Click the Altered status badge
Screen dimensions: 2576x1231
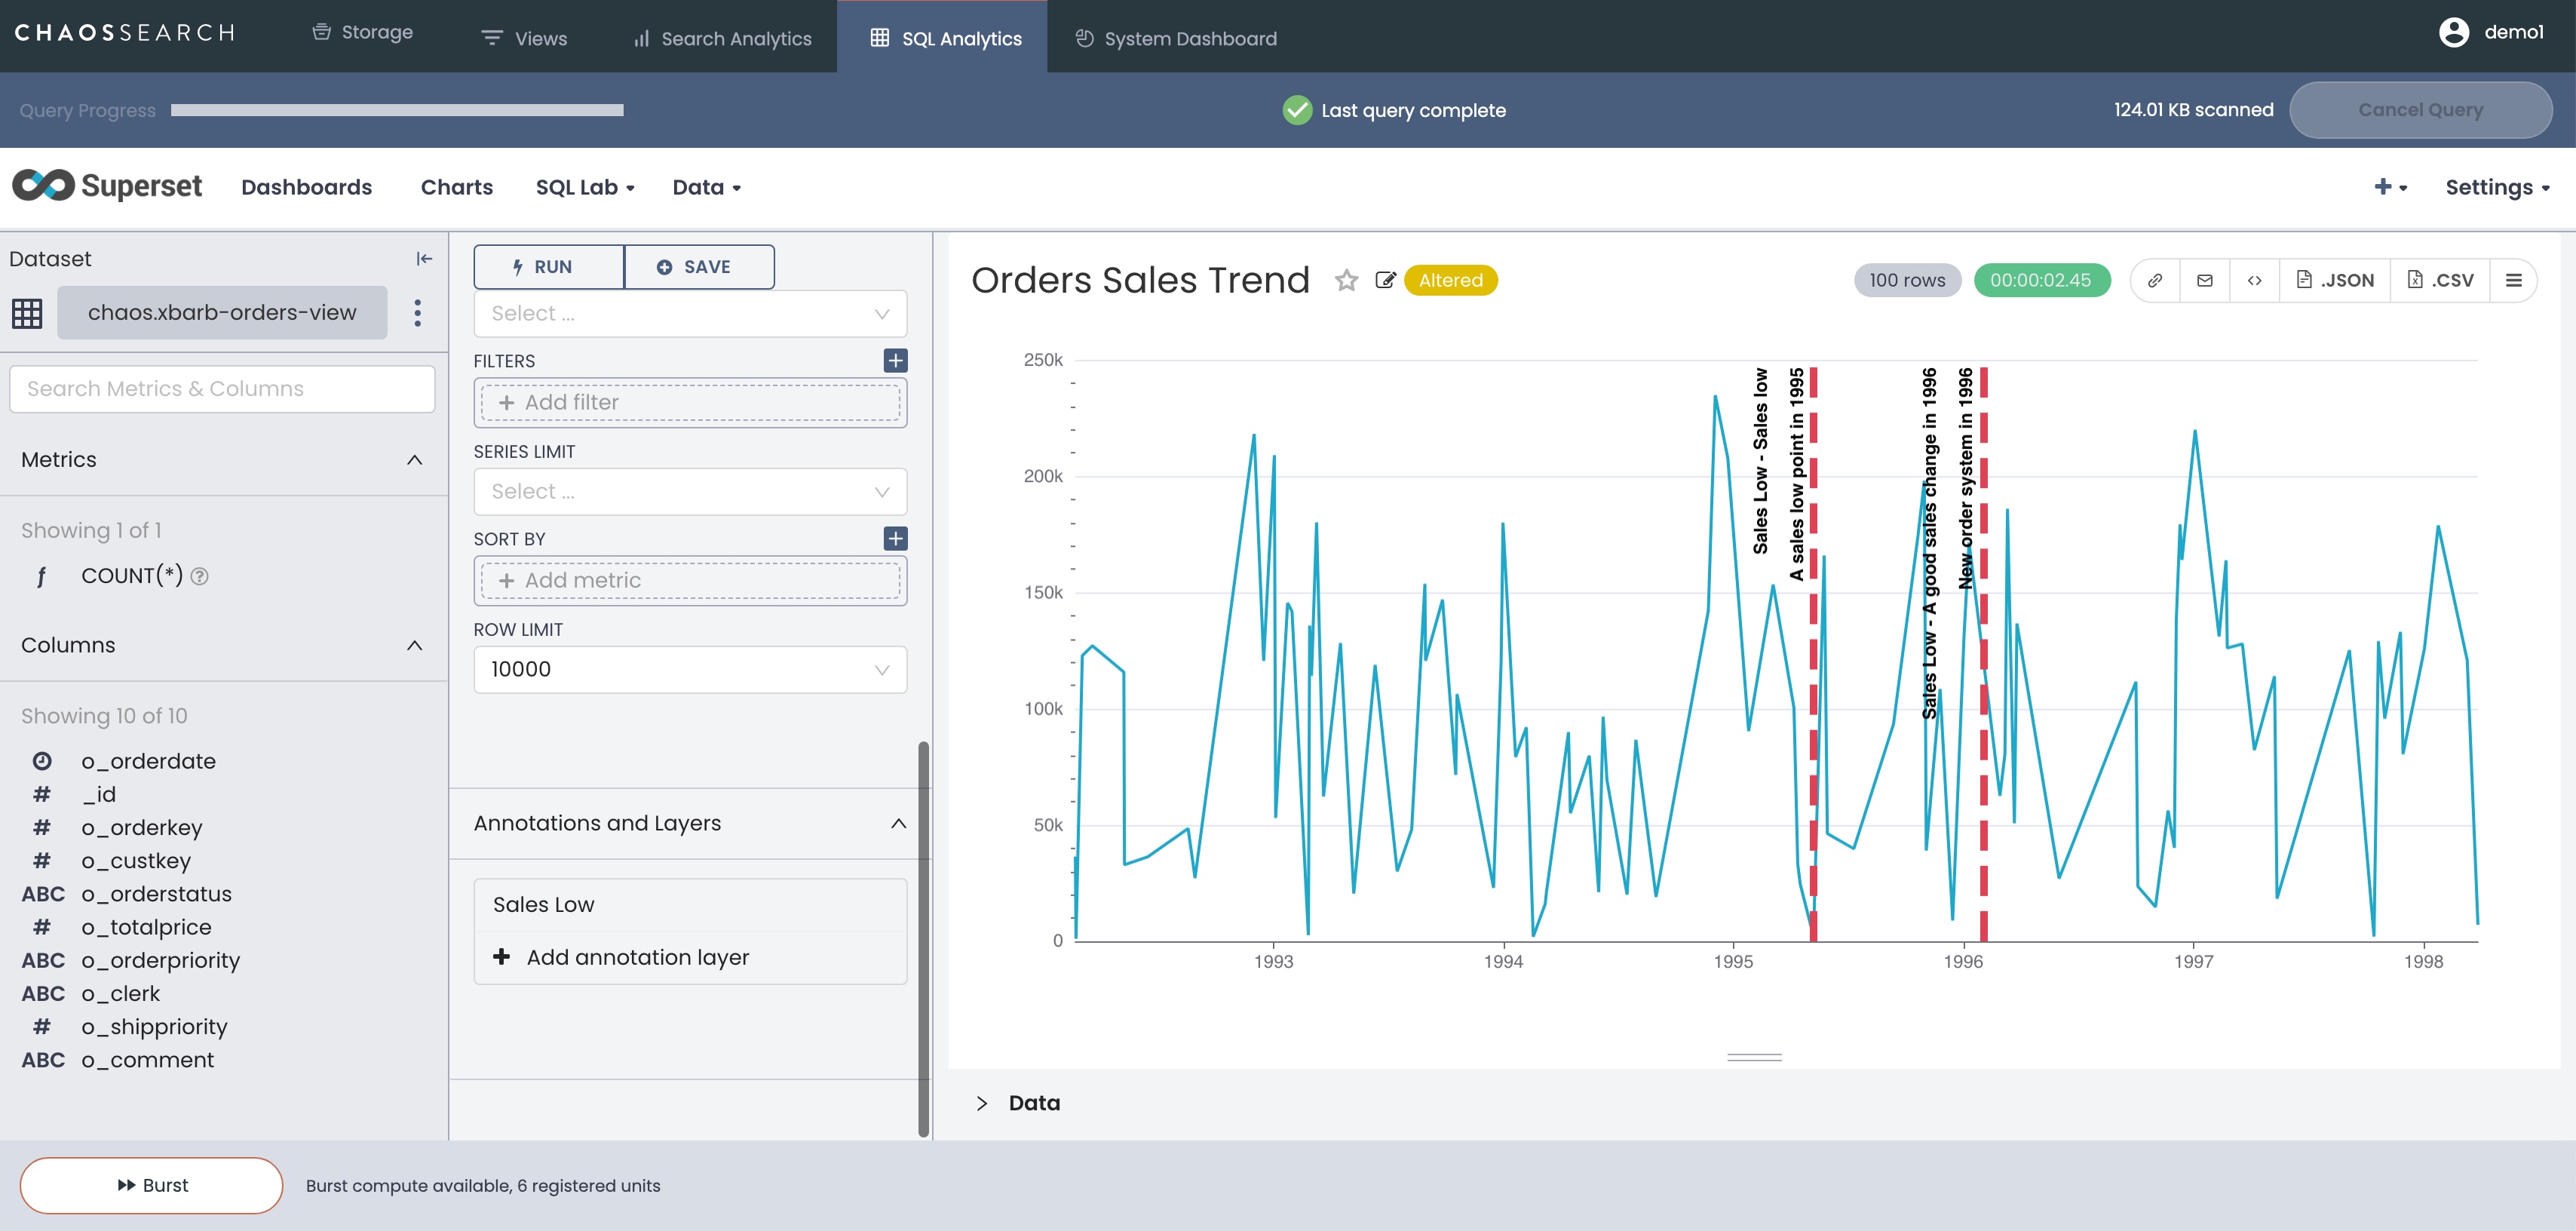(x=1450, y=281)
